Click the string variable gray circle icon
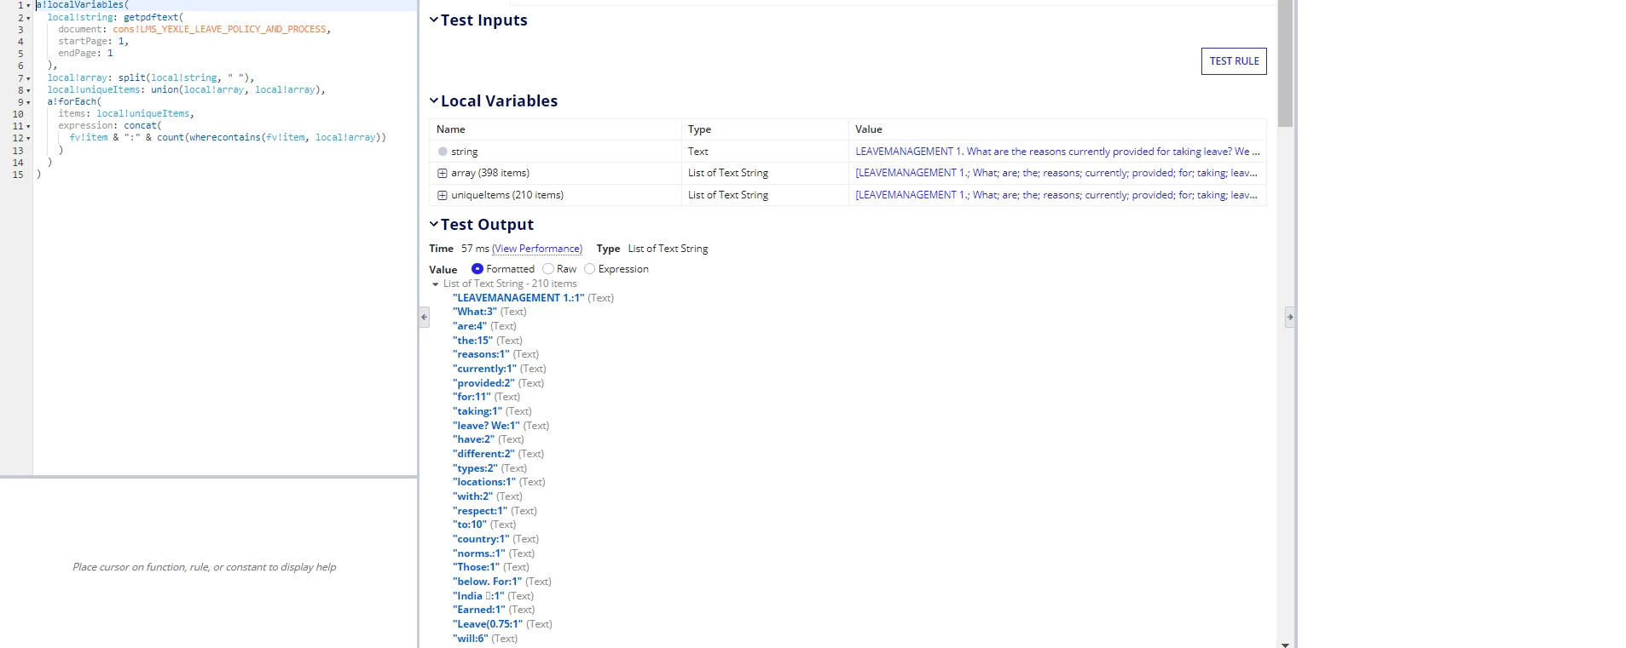The width and height of the screenshot is (1626, 648). [443, 152]
